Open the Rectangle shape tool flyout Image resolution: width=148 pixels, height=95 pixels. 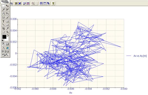[x=7, y=21]
